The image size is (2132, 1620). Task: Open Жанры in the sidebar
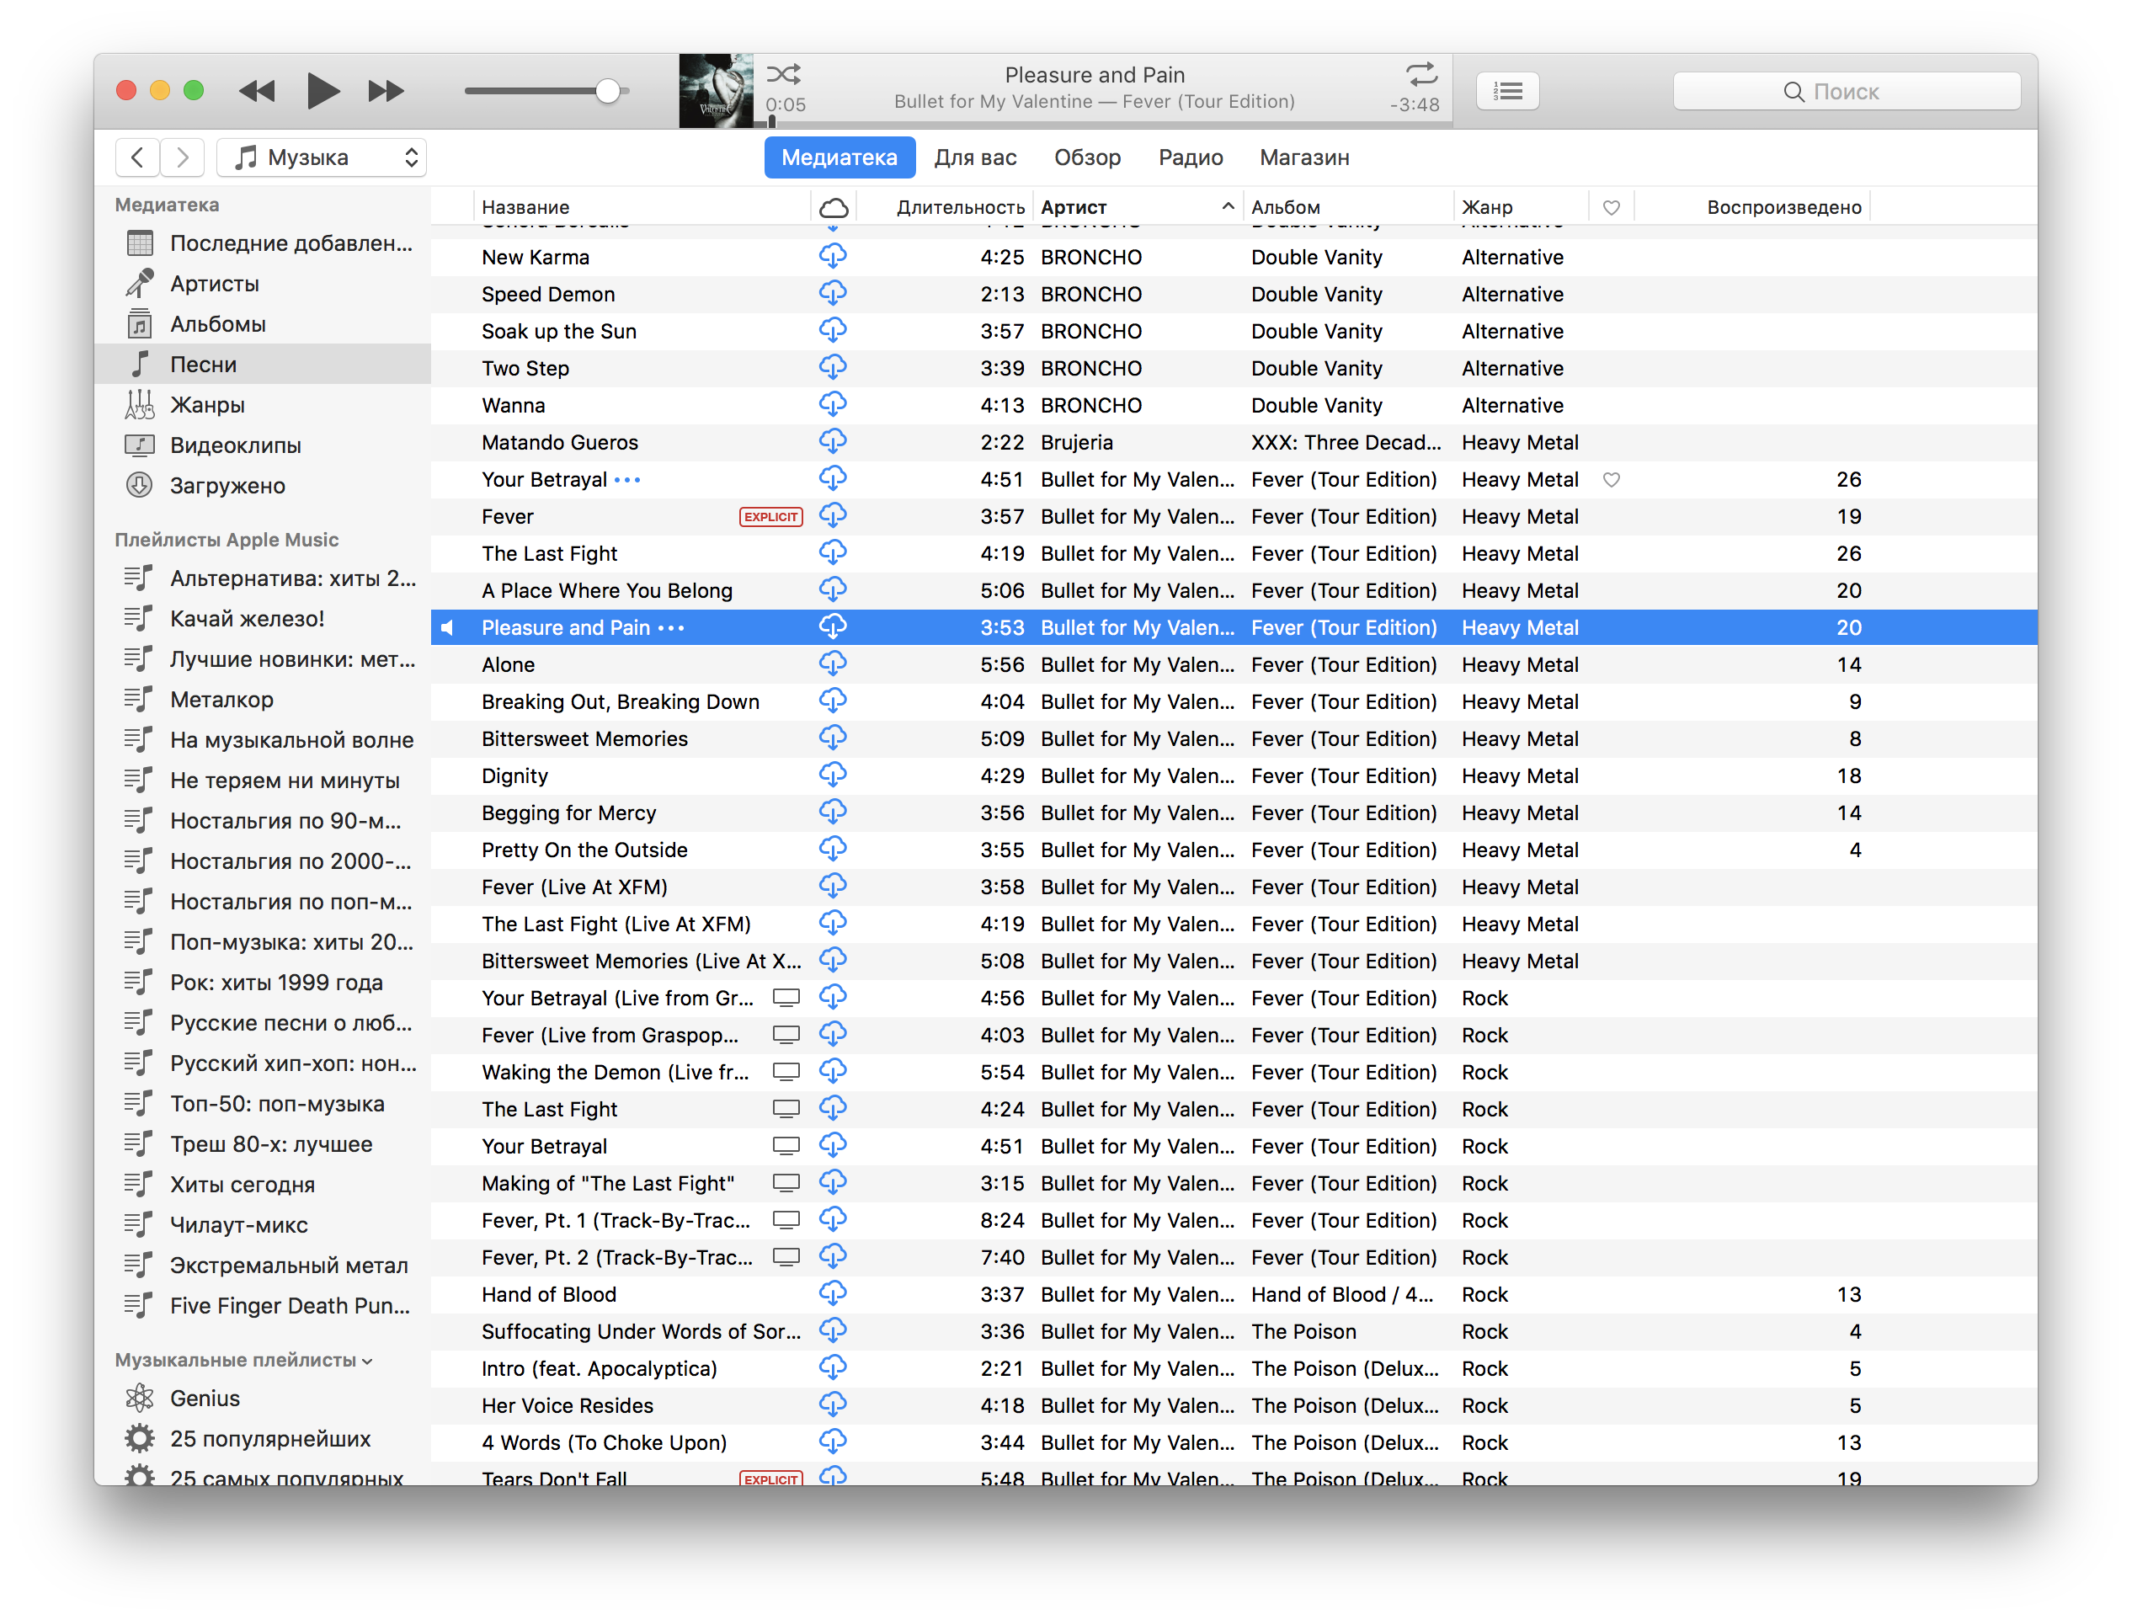[262, 404]
